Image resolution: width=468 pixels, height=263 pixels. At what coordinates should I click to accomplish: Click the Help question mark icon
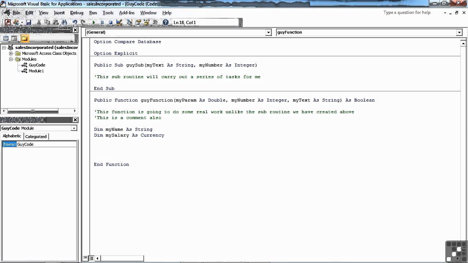[165, 22]
